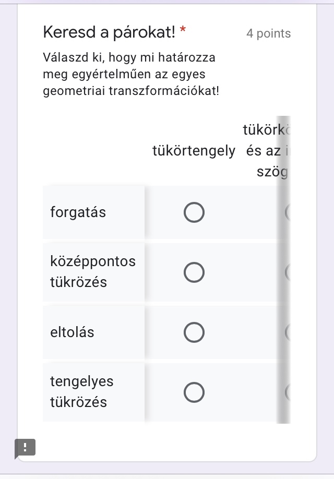Image resolution: width=334 pixels, height=479 pixels.
Task: Select tükörtengely radio for középpontos tükrözés
Action: coord(194,272)
